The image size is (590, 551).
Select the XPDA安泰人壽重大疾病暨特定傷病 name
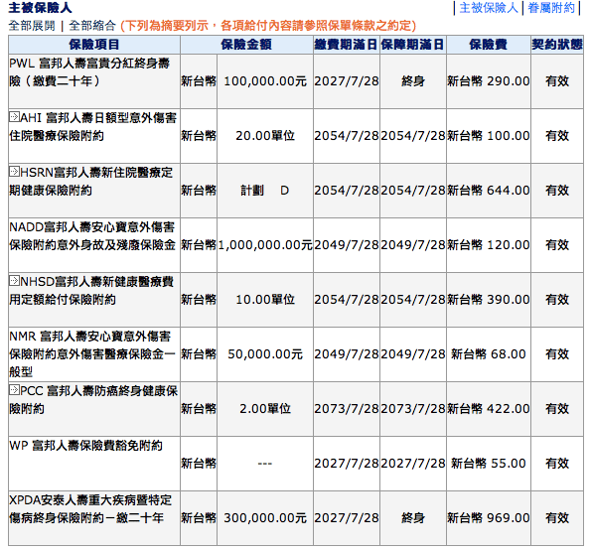click(x=90, y=509)
